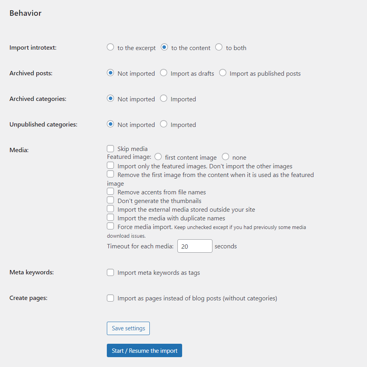Check 'Import the media with duplicate names'
367x367 pixels.
click(x=110, y=218)
